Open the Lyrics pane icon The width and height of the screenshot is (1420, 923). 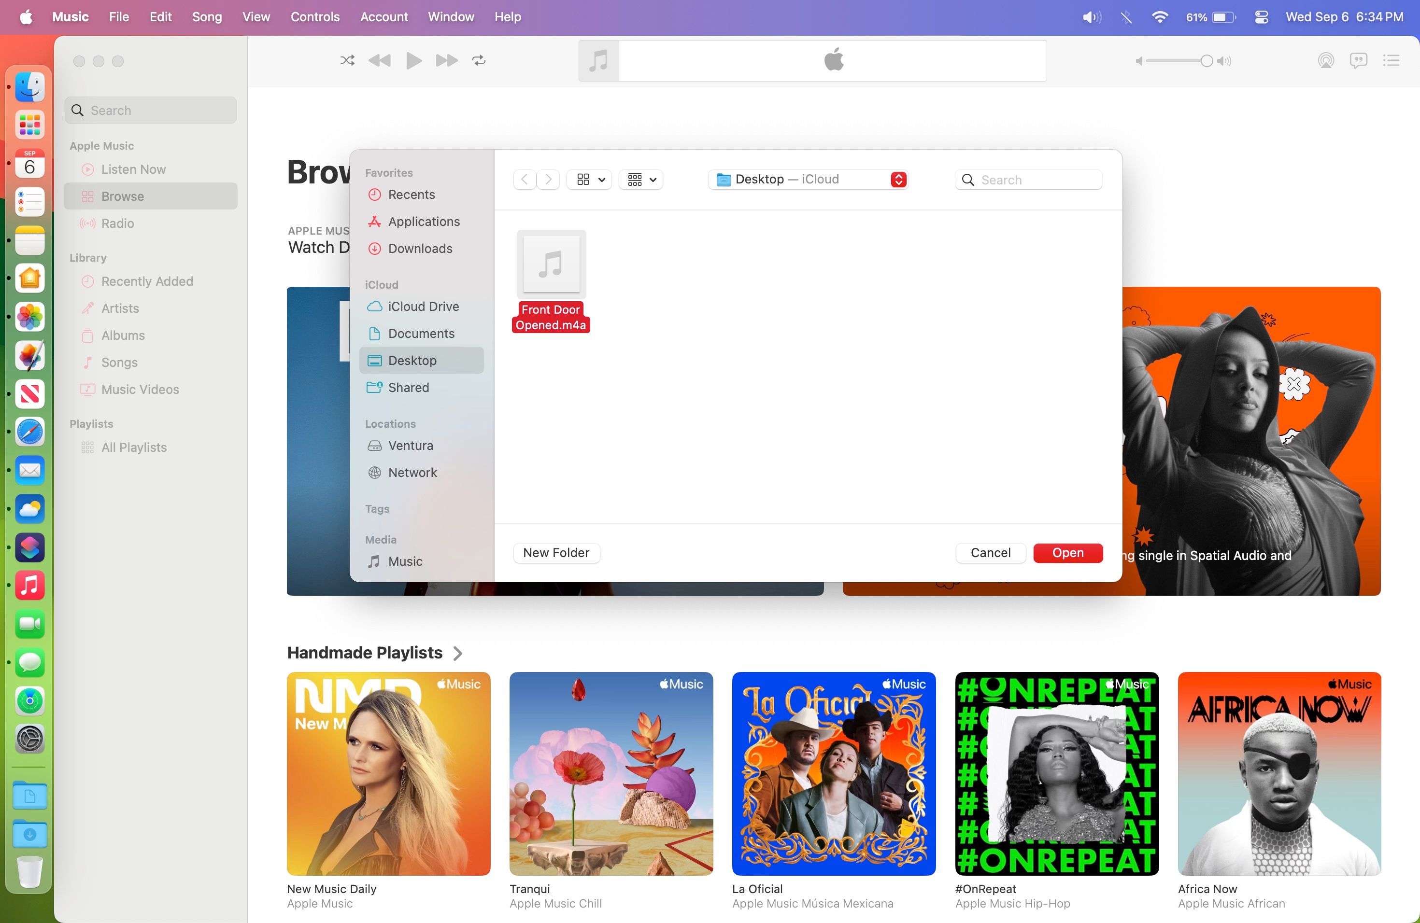(1359, 60)
